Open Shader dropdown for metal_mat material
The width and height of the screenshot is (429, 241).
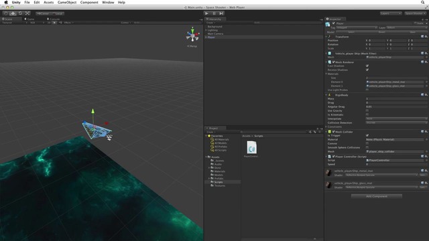click(381, 175)
